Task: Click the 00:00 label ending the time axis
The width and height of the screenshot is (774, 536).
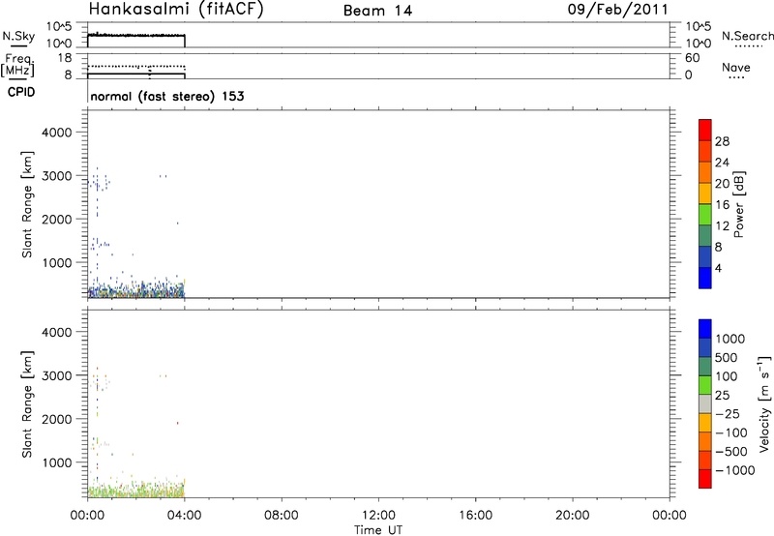Action: (670, 516)
